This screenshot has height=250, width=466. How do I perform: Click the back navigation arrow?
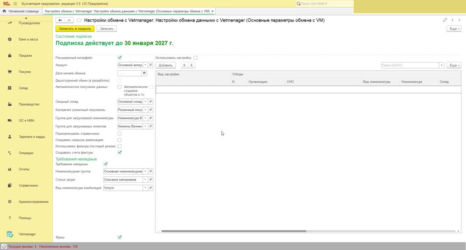(x=60, y=20)
